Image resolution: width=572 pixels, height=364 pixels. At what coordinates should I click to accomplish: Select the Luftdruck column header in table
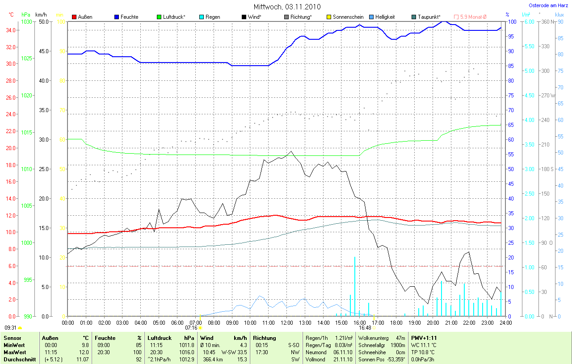[160, 338]
